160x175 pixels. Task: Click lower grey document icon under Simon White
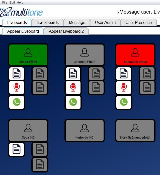tap(40, 87)
